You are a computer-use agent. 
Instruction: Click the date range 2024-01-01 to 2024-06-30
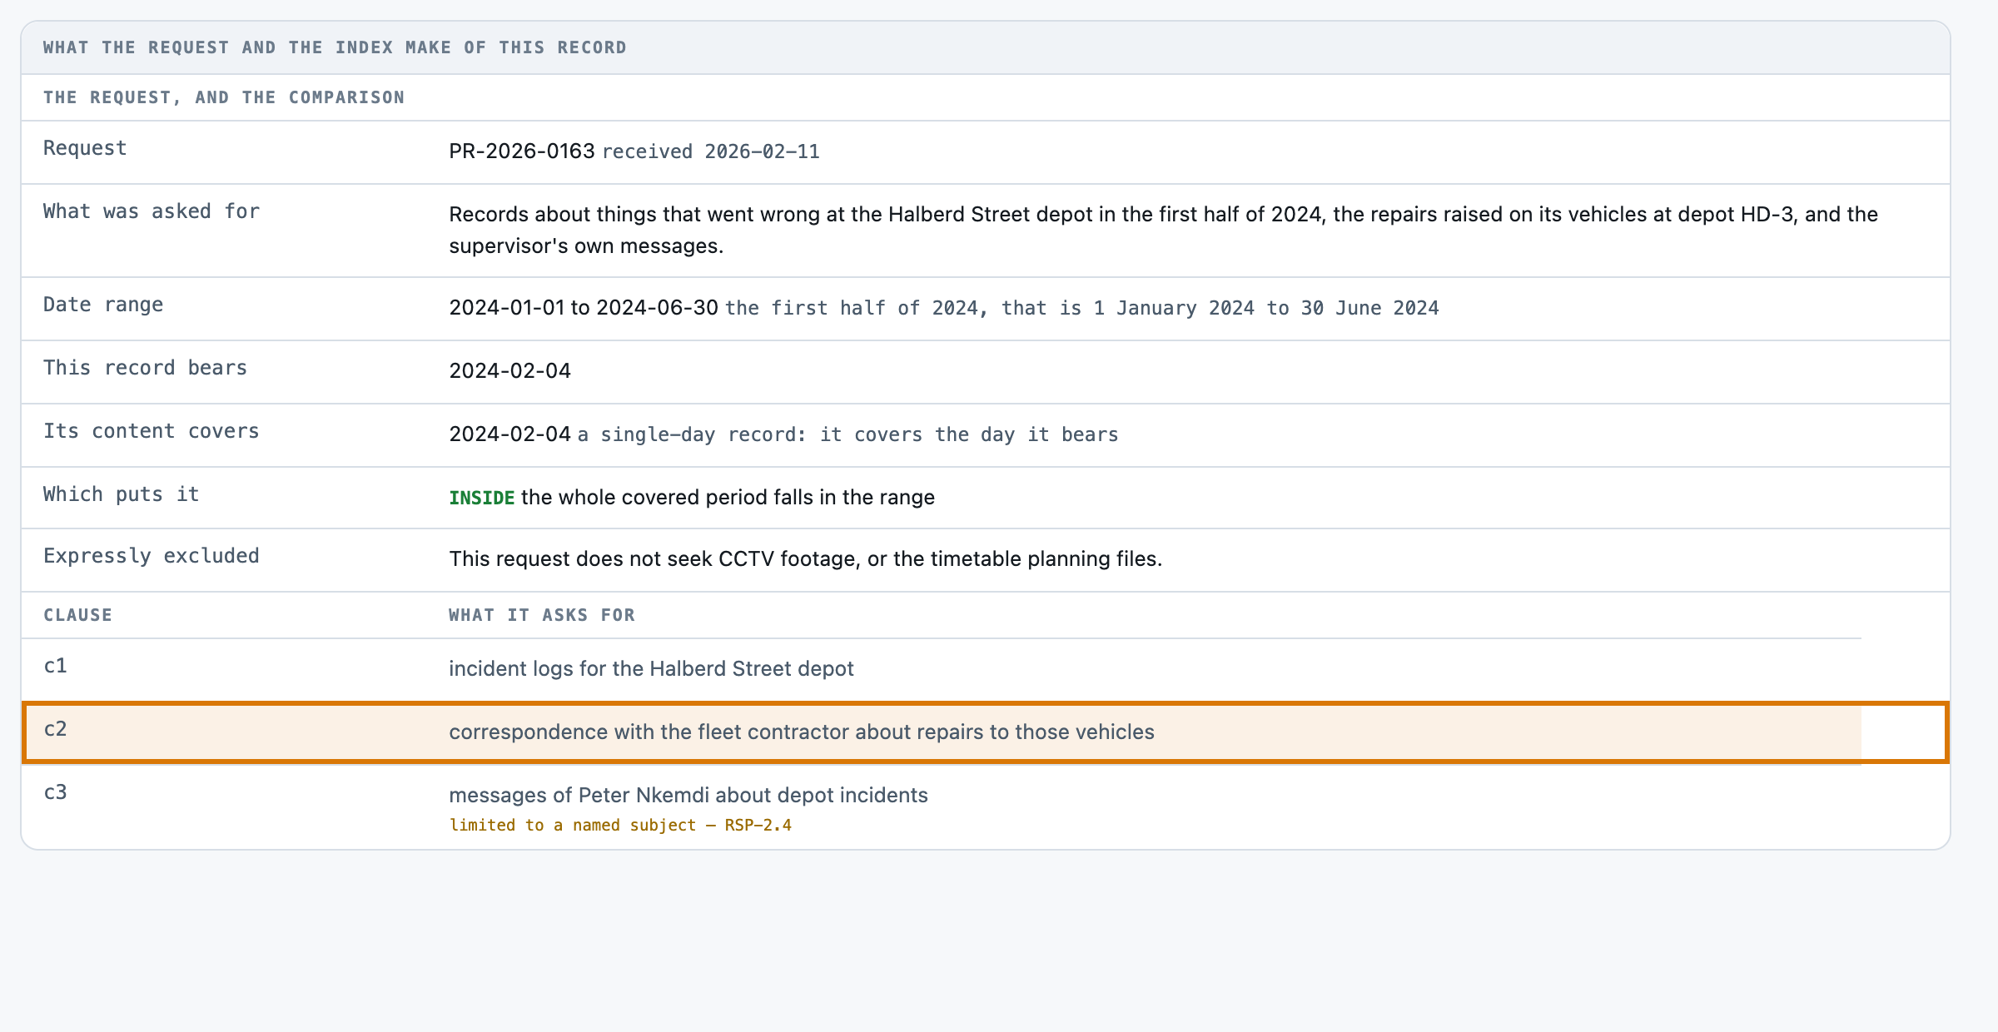point(584,307)
